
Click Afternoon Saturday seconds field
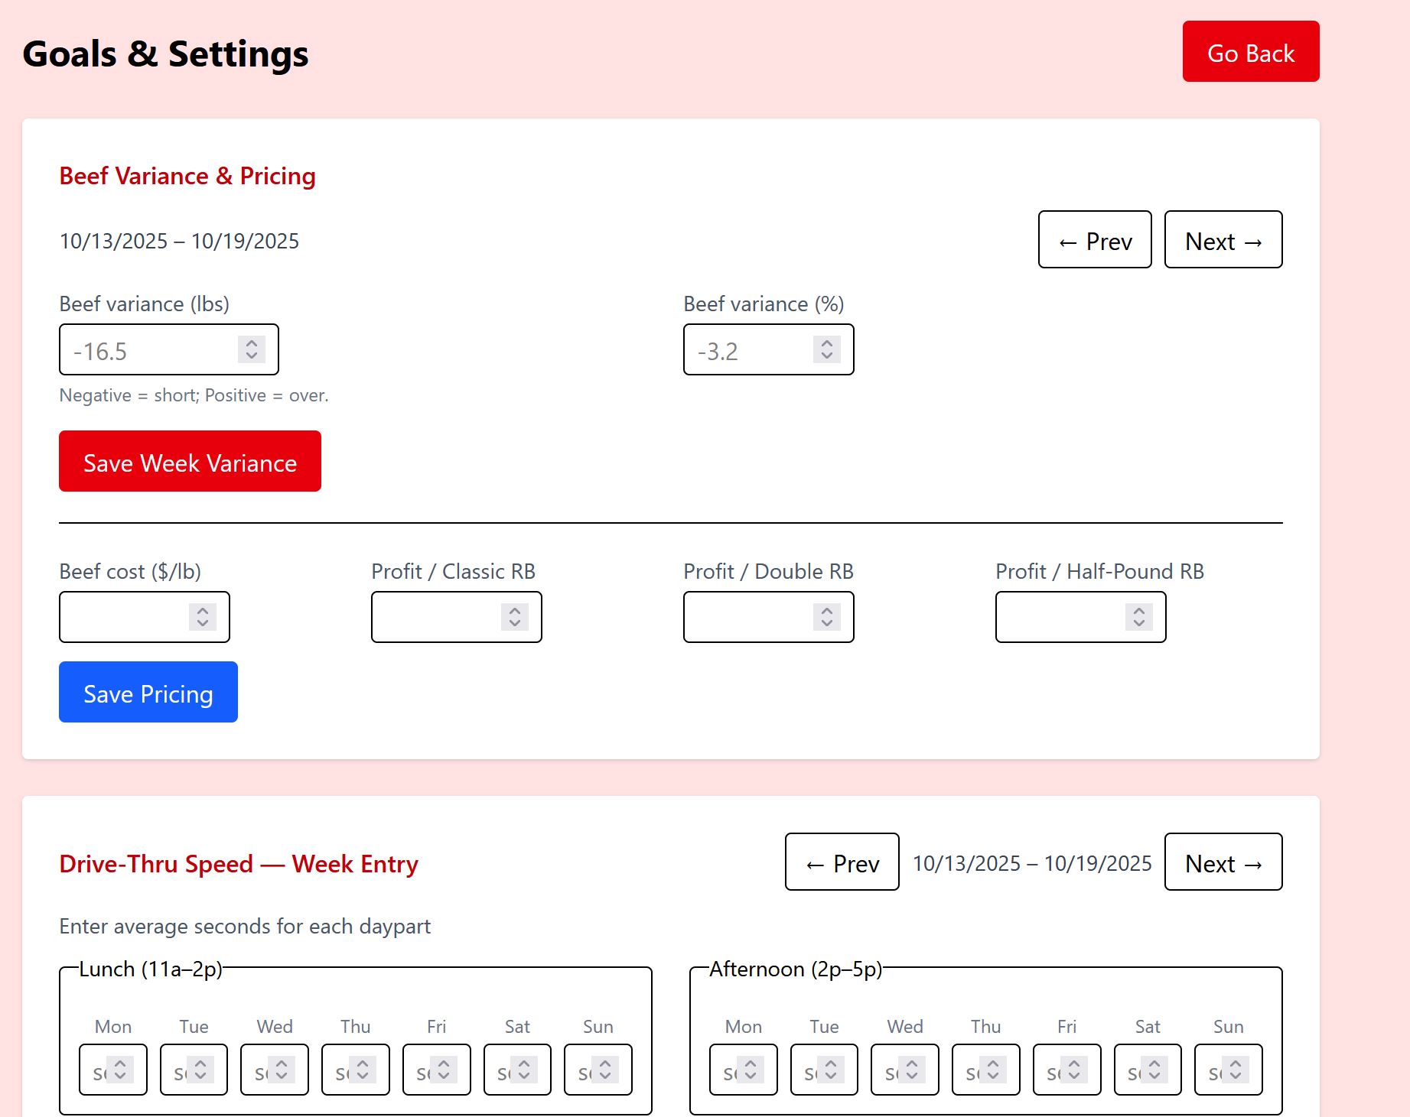[1148, 1070]
